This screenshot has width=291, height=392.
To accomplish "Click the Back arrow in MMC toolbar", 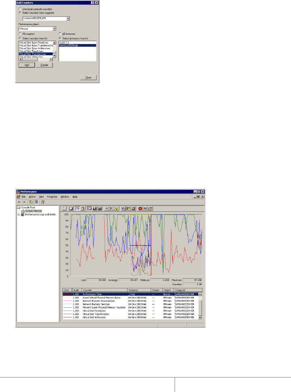I will pos(19,202).
